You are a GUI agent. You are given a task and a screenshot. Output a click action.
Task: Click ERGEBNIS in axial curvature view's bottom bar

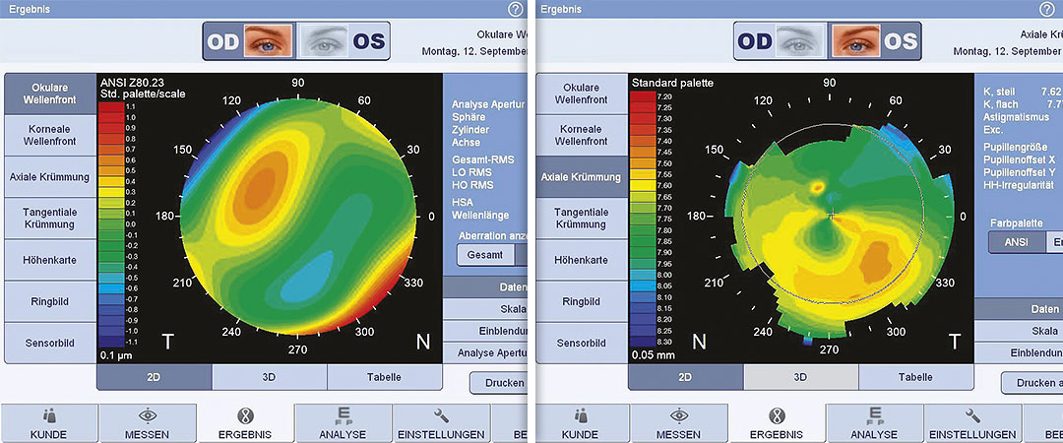776,423
